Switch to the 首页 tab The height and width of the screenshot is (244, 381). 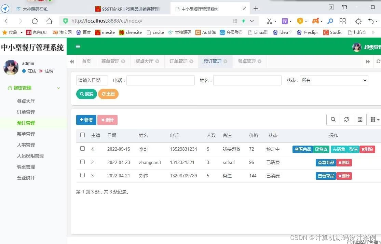tap(86, 61)
